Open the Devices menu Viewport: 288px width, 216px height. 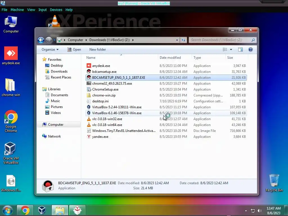56,10
